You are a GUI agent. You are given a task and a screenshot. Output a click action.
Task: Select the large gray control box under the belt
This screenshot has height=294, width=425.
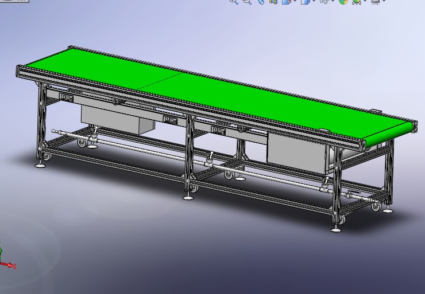point(296,151)
